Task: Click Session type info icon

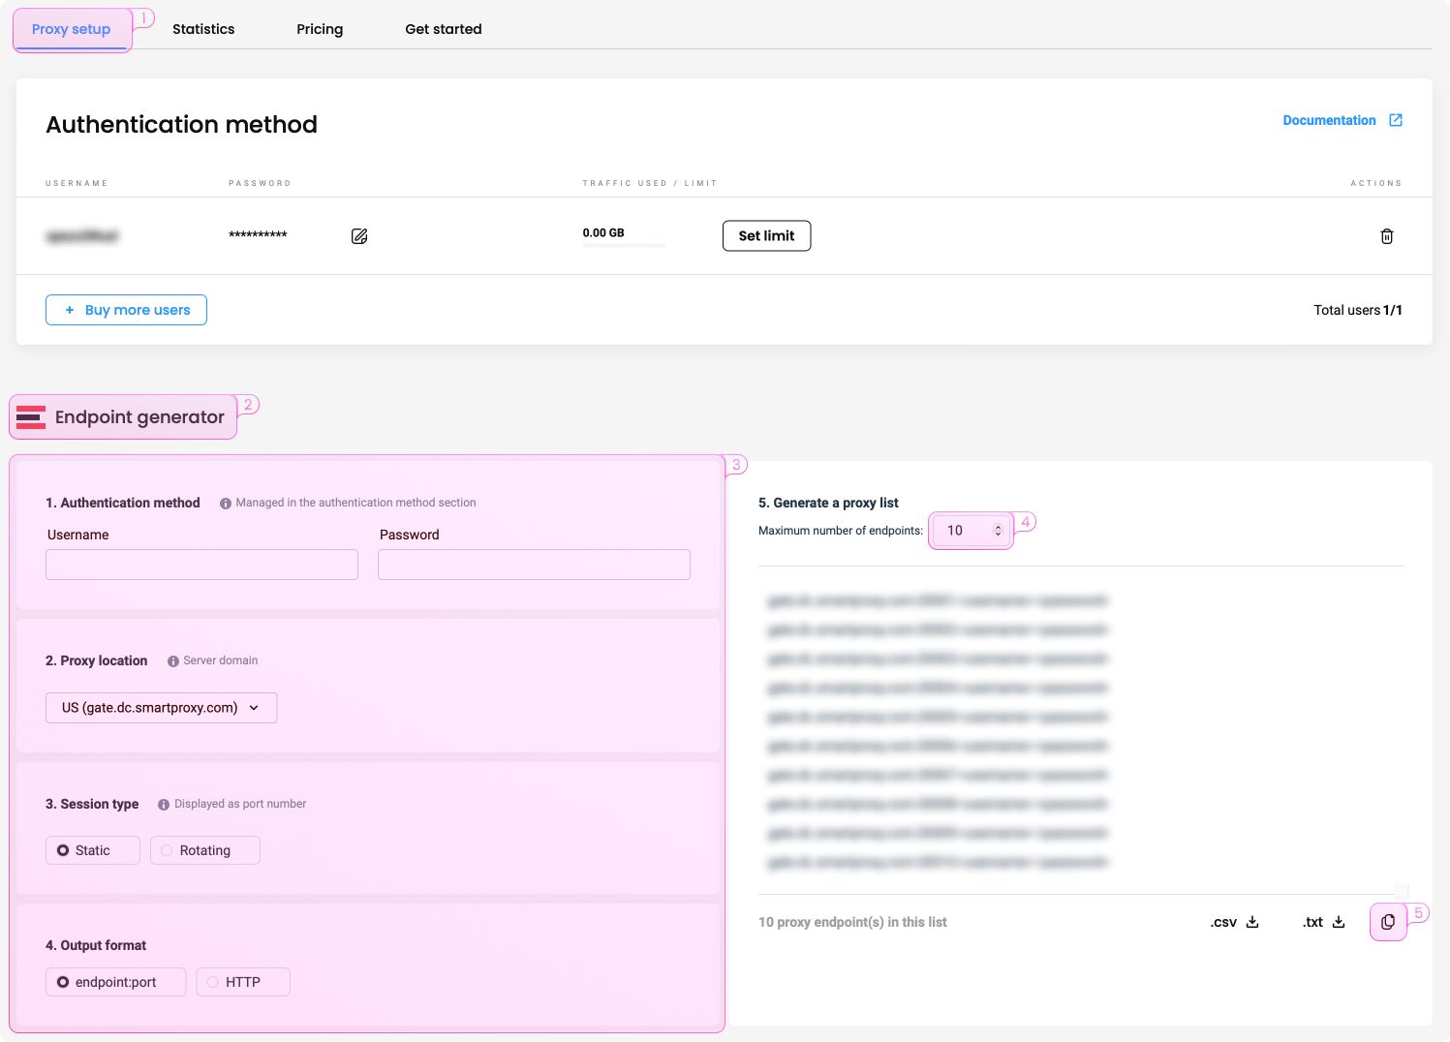Action: pyautogui.click(x=164, y=805)
